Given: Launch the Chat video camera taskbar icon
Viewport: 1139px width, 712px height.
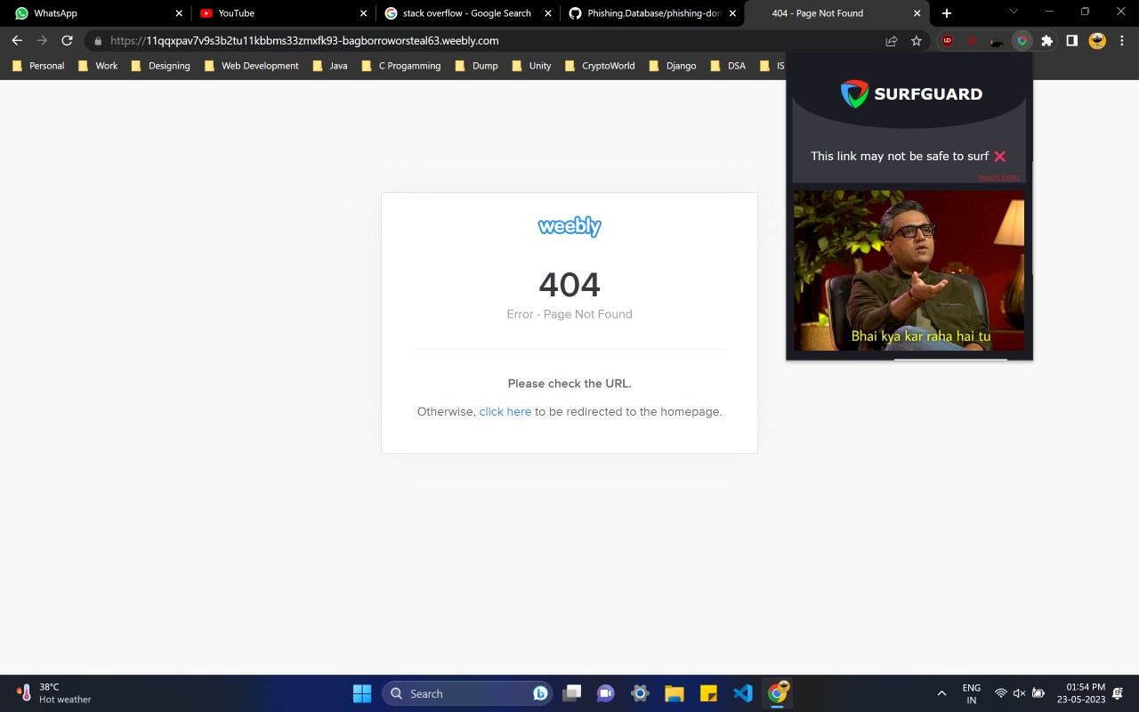Looking at the screenshot, I should (606, 693).
